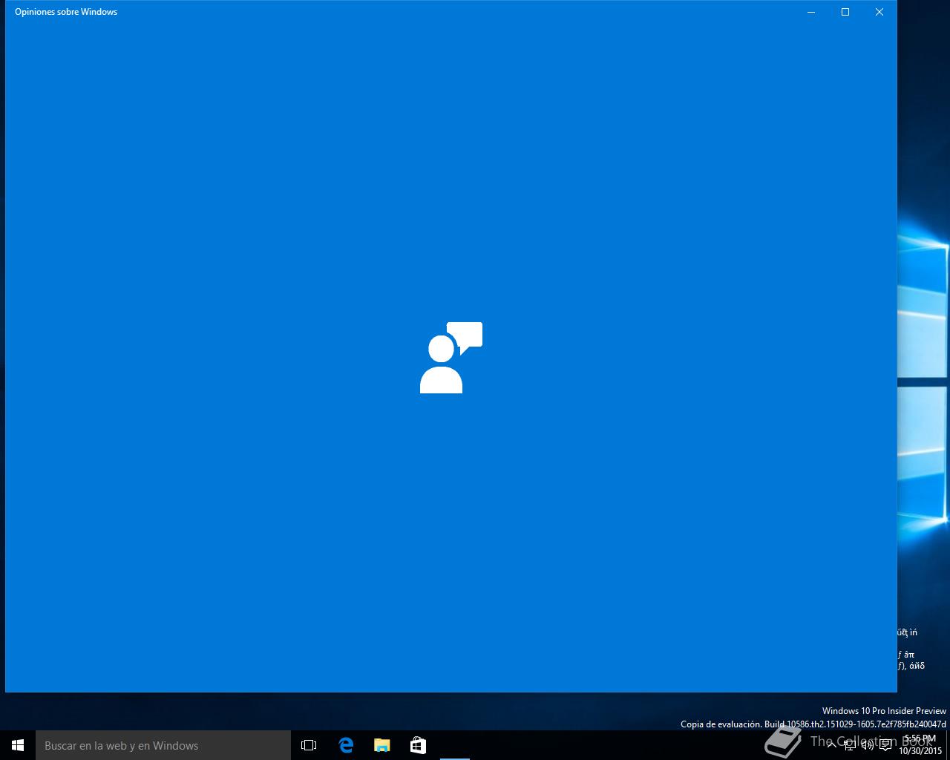Open the Windows Start menu

[x=18, y=745]
